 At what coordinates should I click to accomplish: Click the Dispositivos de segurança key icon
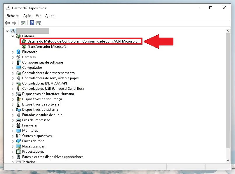pos(18,99)
